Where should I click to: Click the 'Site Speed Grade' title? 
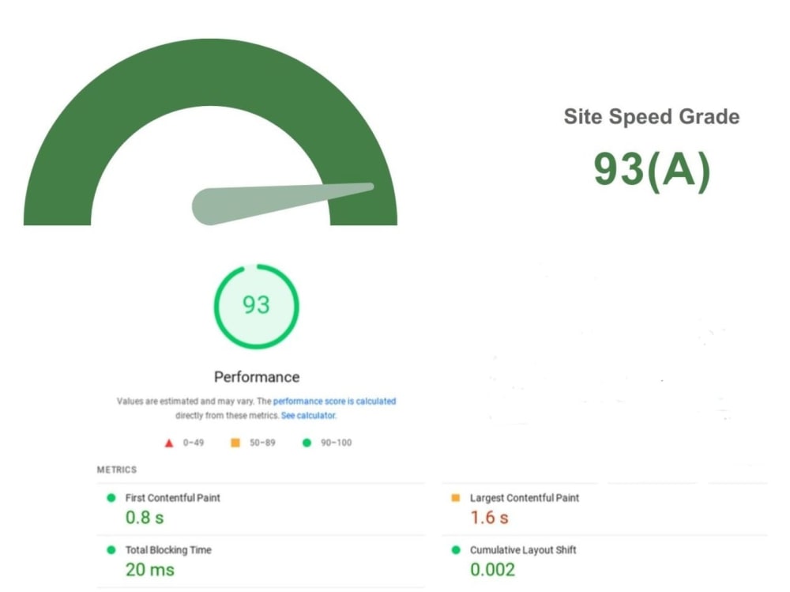coord(652,116)
